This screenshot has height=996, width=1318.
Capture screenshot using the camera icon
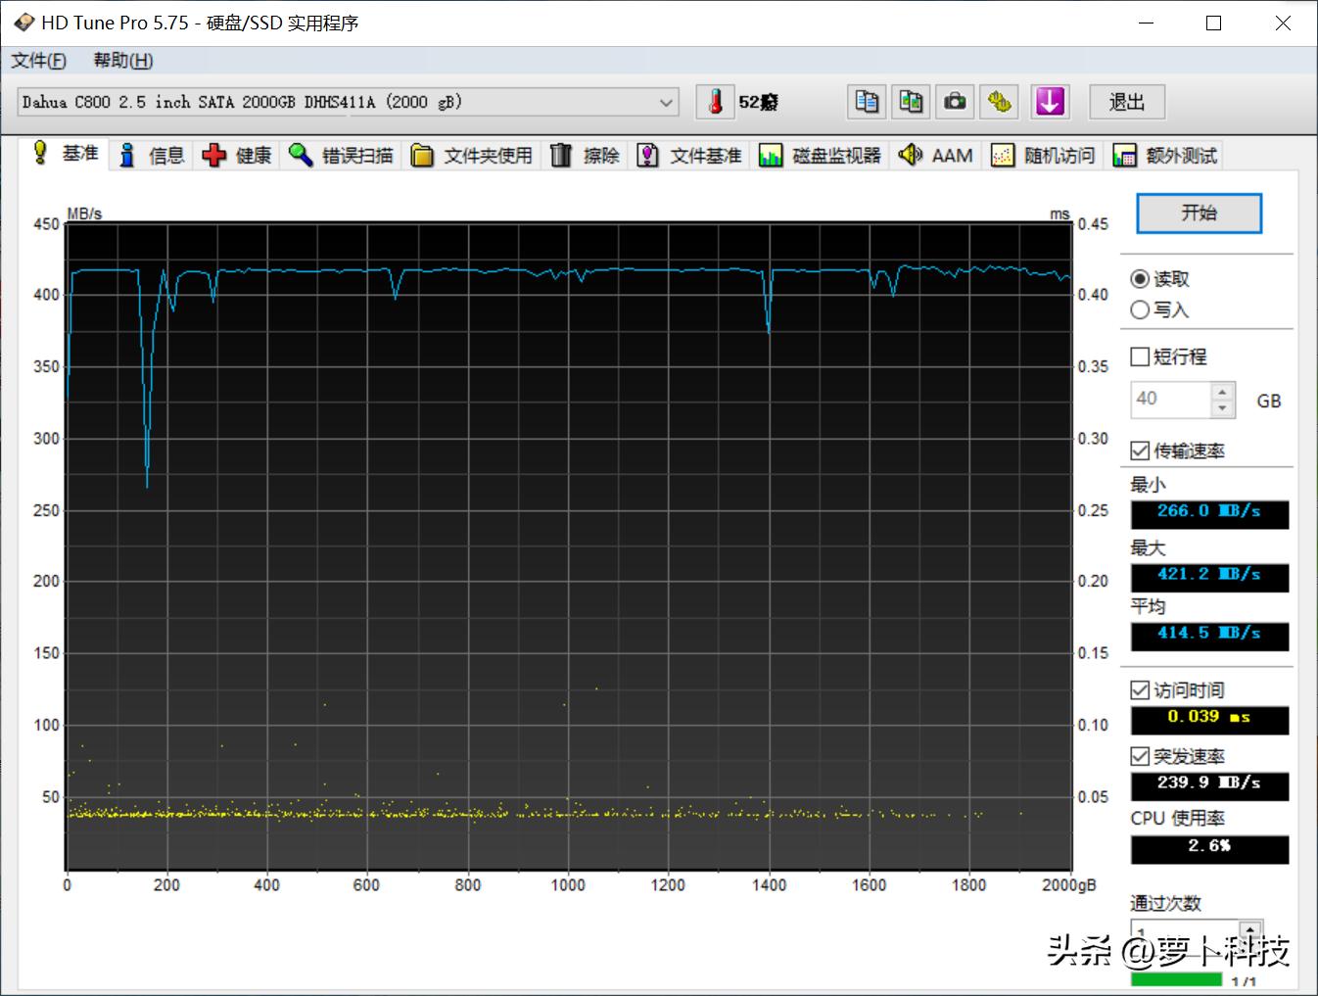click(x=954, y=101)
